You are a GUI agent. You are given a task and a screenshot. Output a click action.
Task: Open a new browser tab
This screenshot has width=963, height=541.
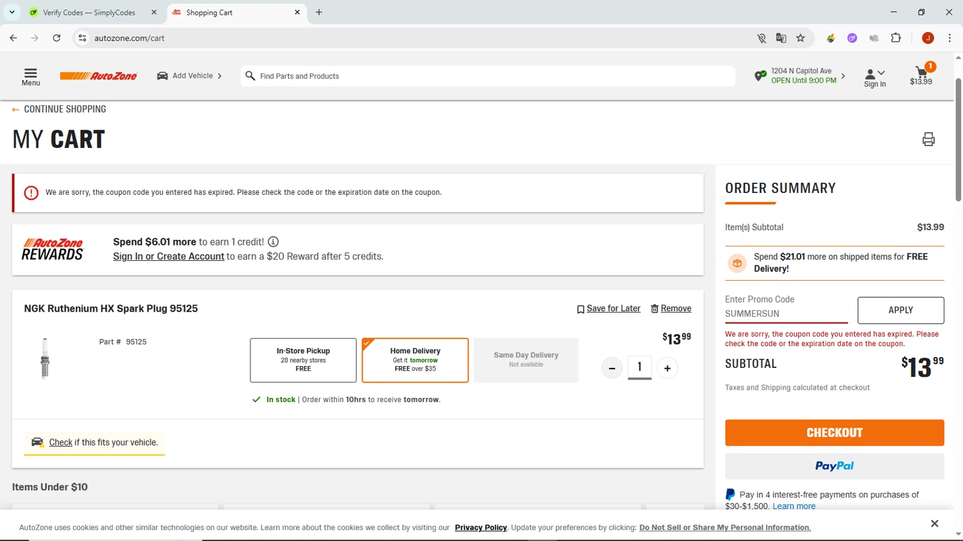[x=319, y=12]
